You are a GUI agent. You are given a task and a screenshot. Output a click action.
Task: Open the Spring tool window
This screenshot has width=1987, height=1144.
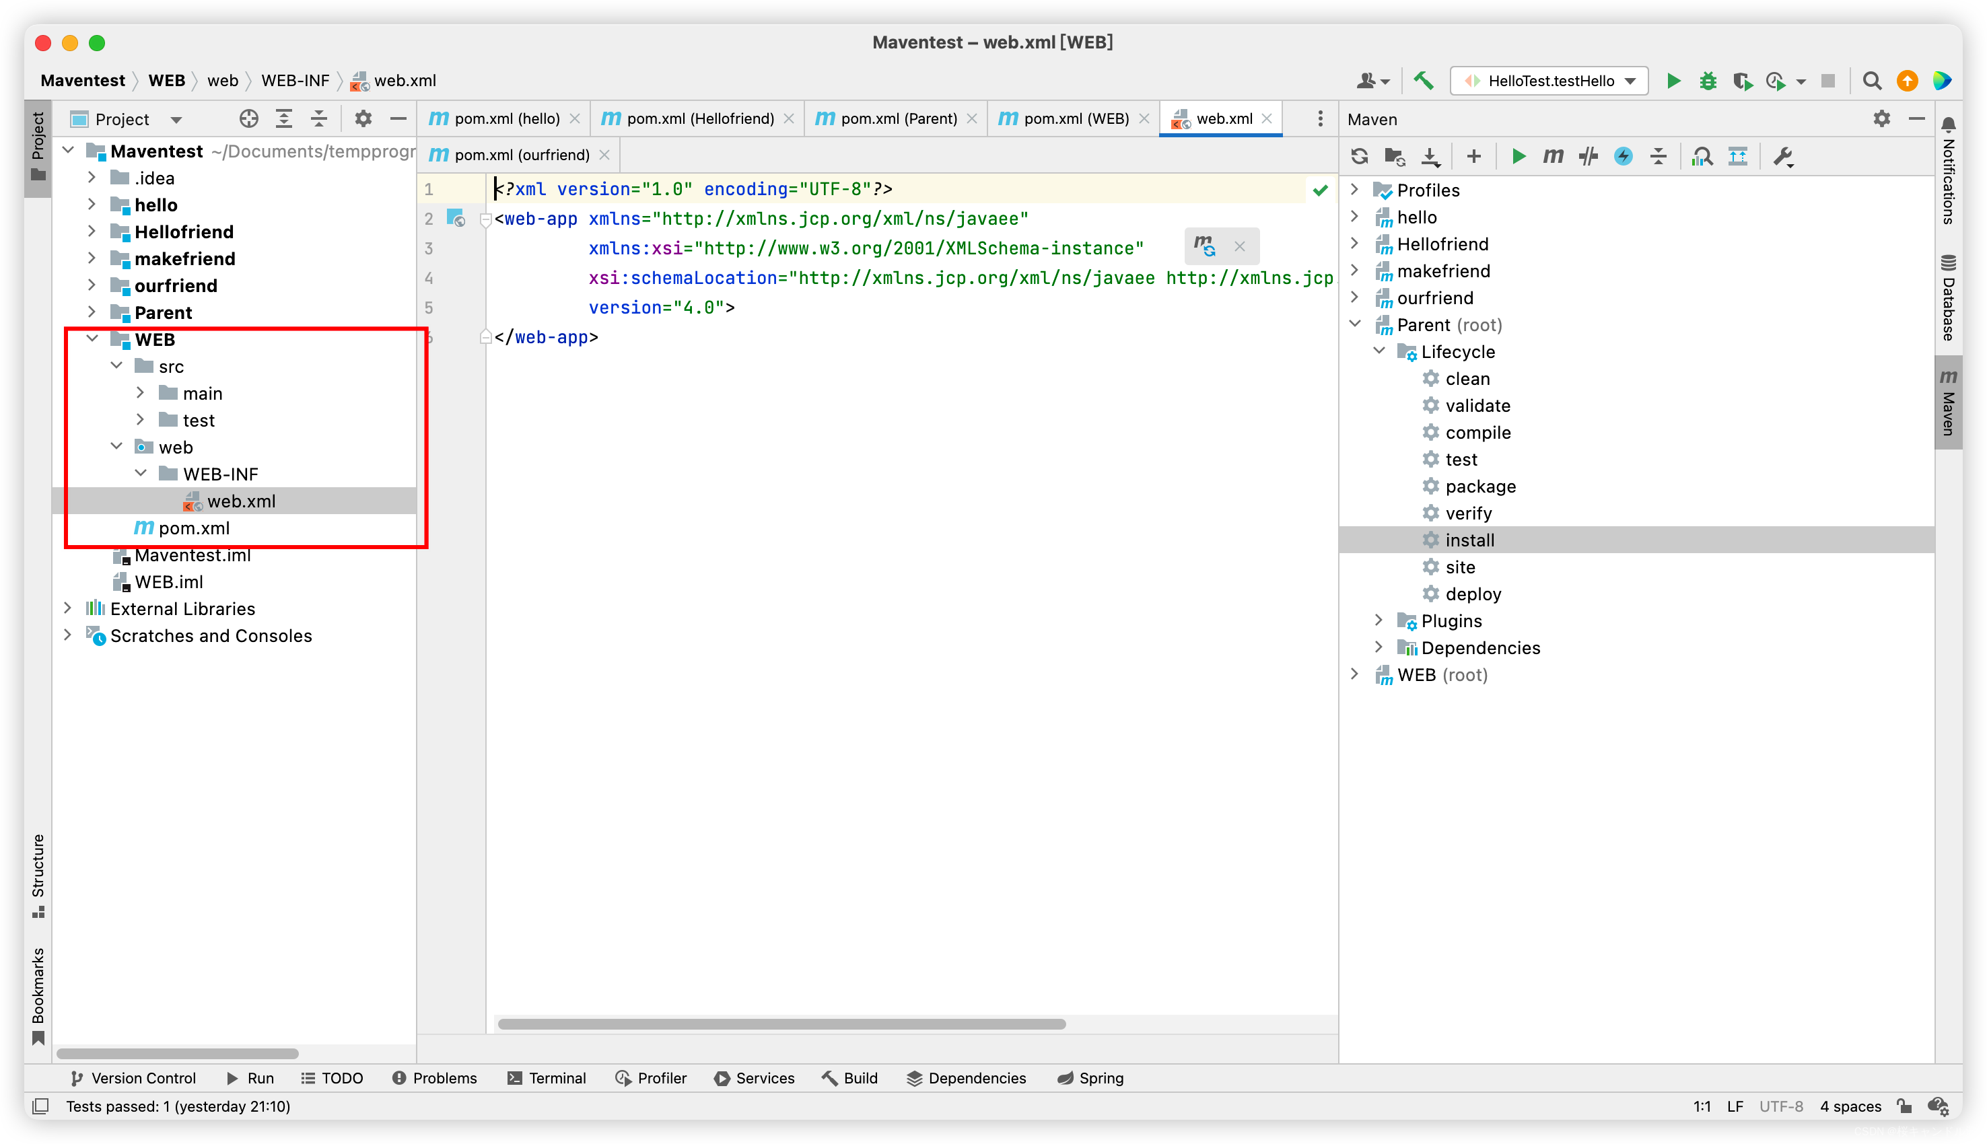(x=1090, y=1078)
